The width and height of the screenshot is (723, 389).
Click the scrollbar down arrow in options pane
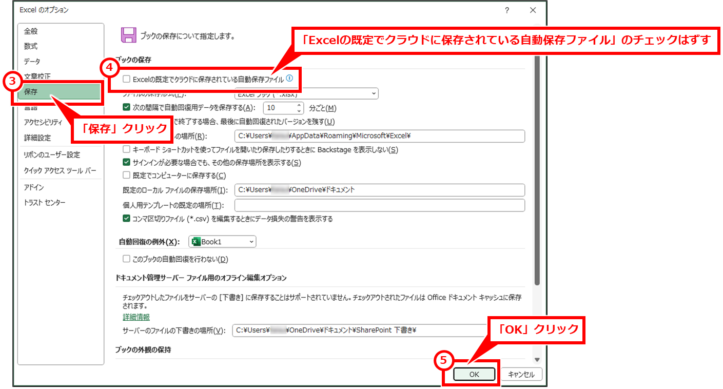pos(537,360)
